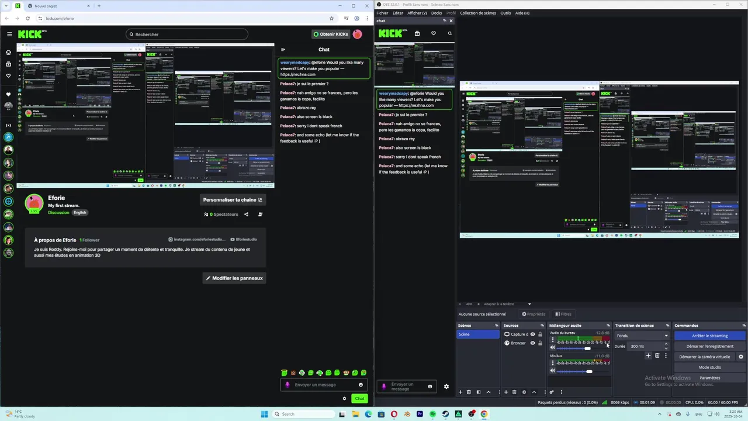Click Personnaliser la chaîne
Screen dimensions: 748x421
(233, 200)
